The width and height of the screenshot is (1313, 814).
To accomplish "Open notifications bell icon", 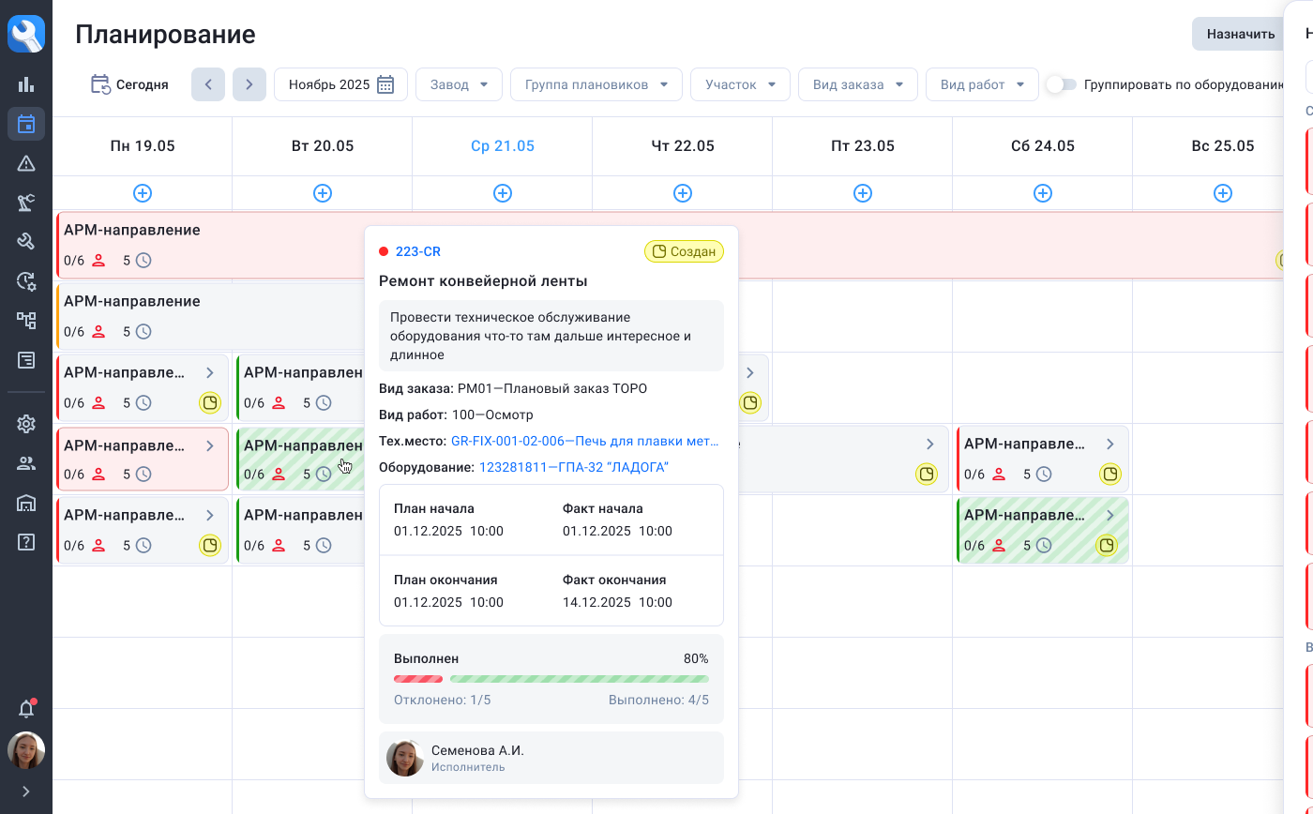I will [26, 709].
